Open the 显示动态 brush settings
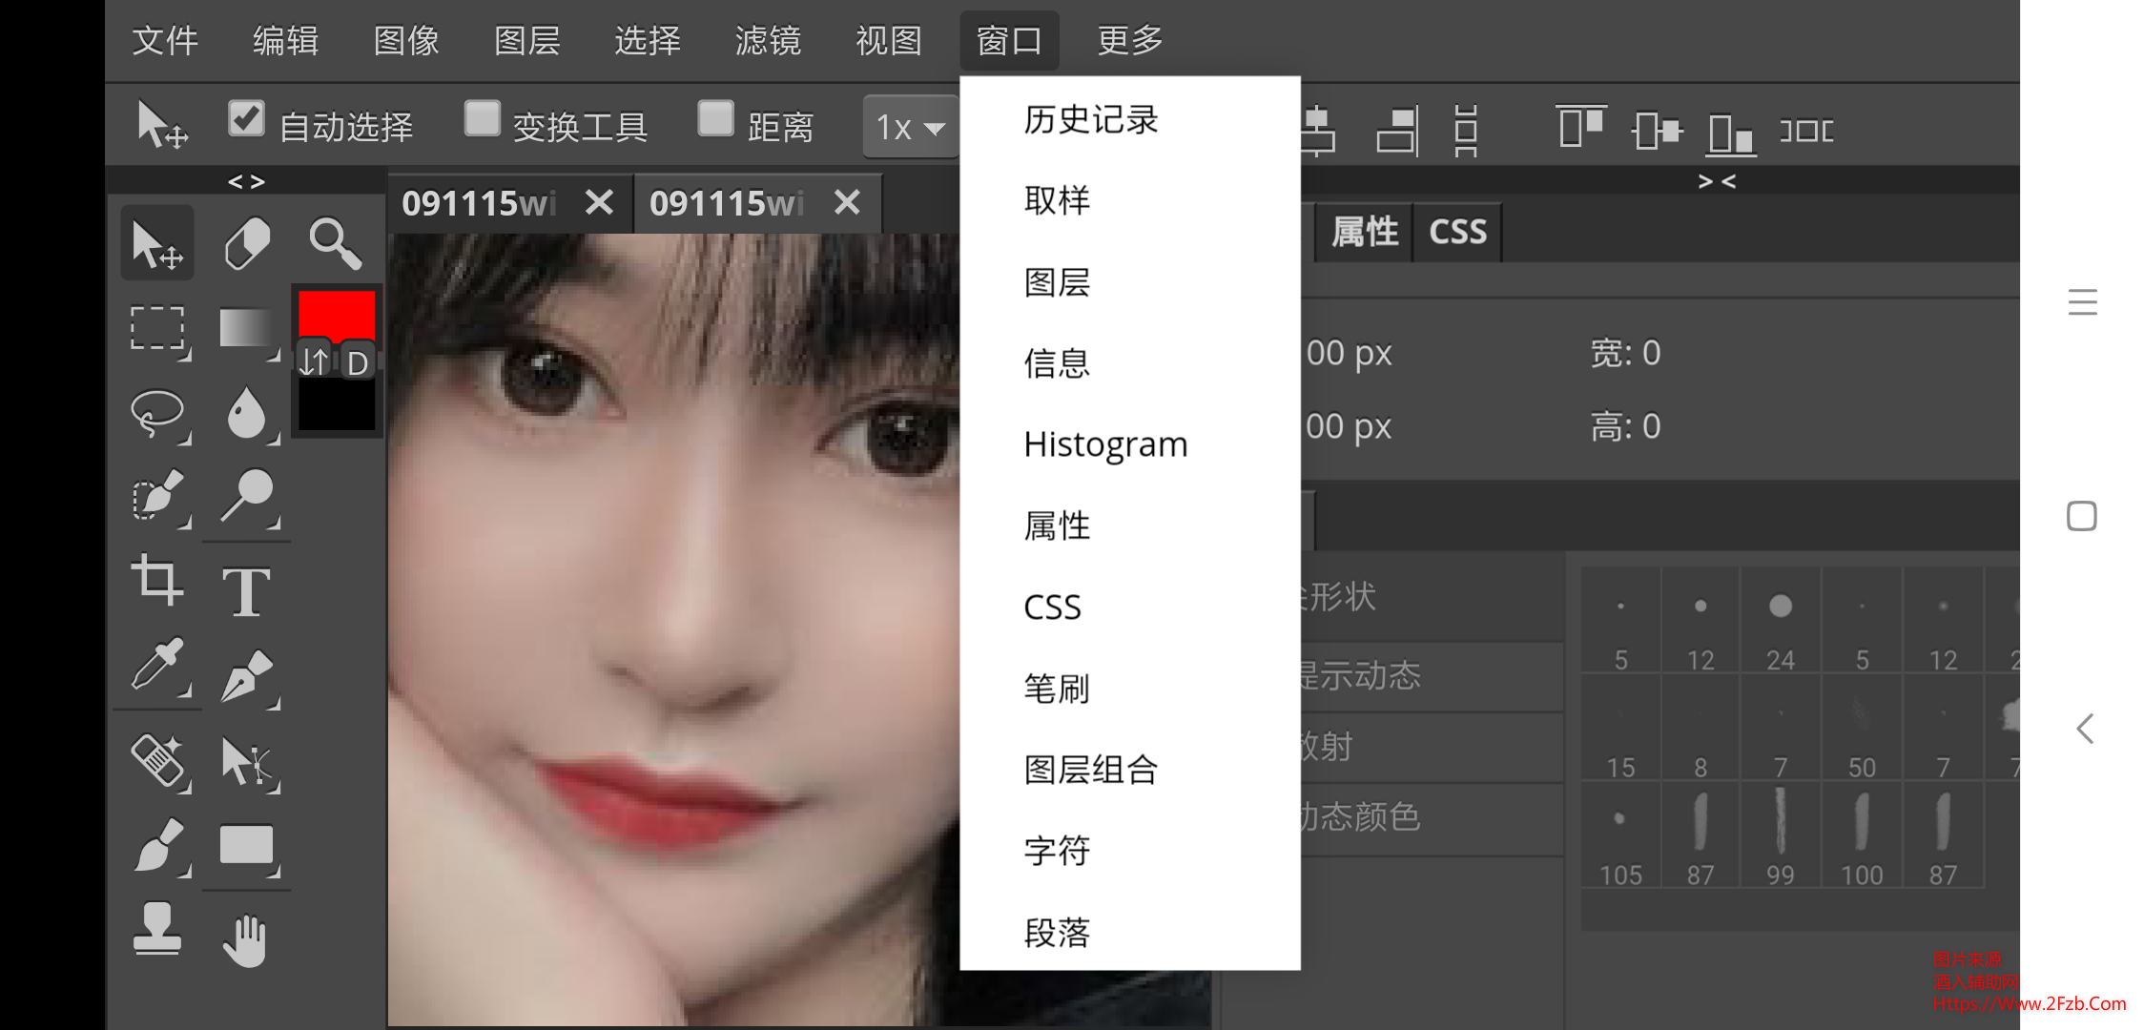2144x1030 pixels. click(1431, 676)
